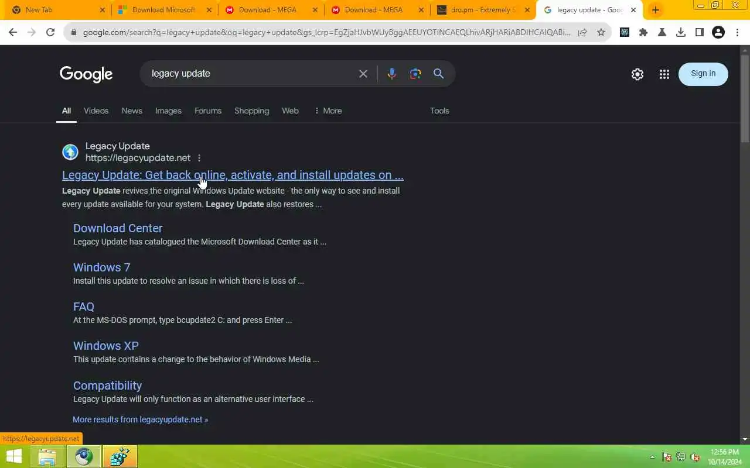Select the Images search filter

pos(168,111)
